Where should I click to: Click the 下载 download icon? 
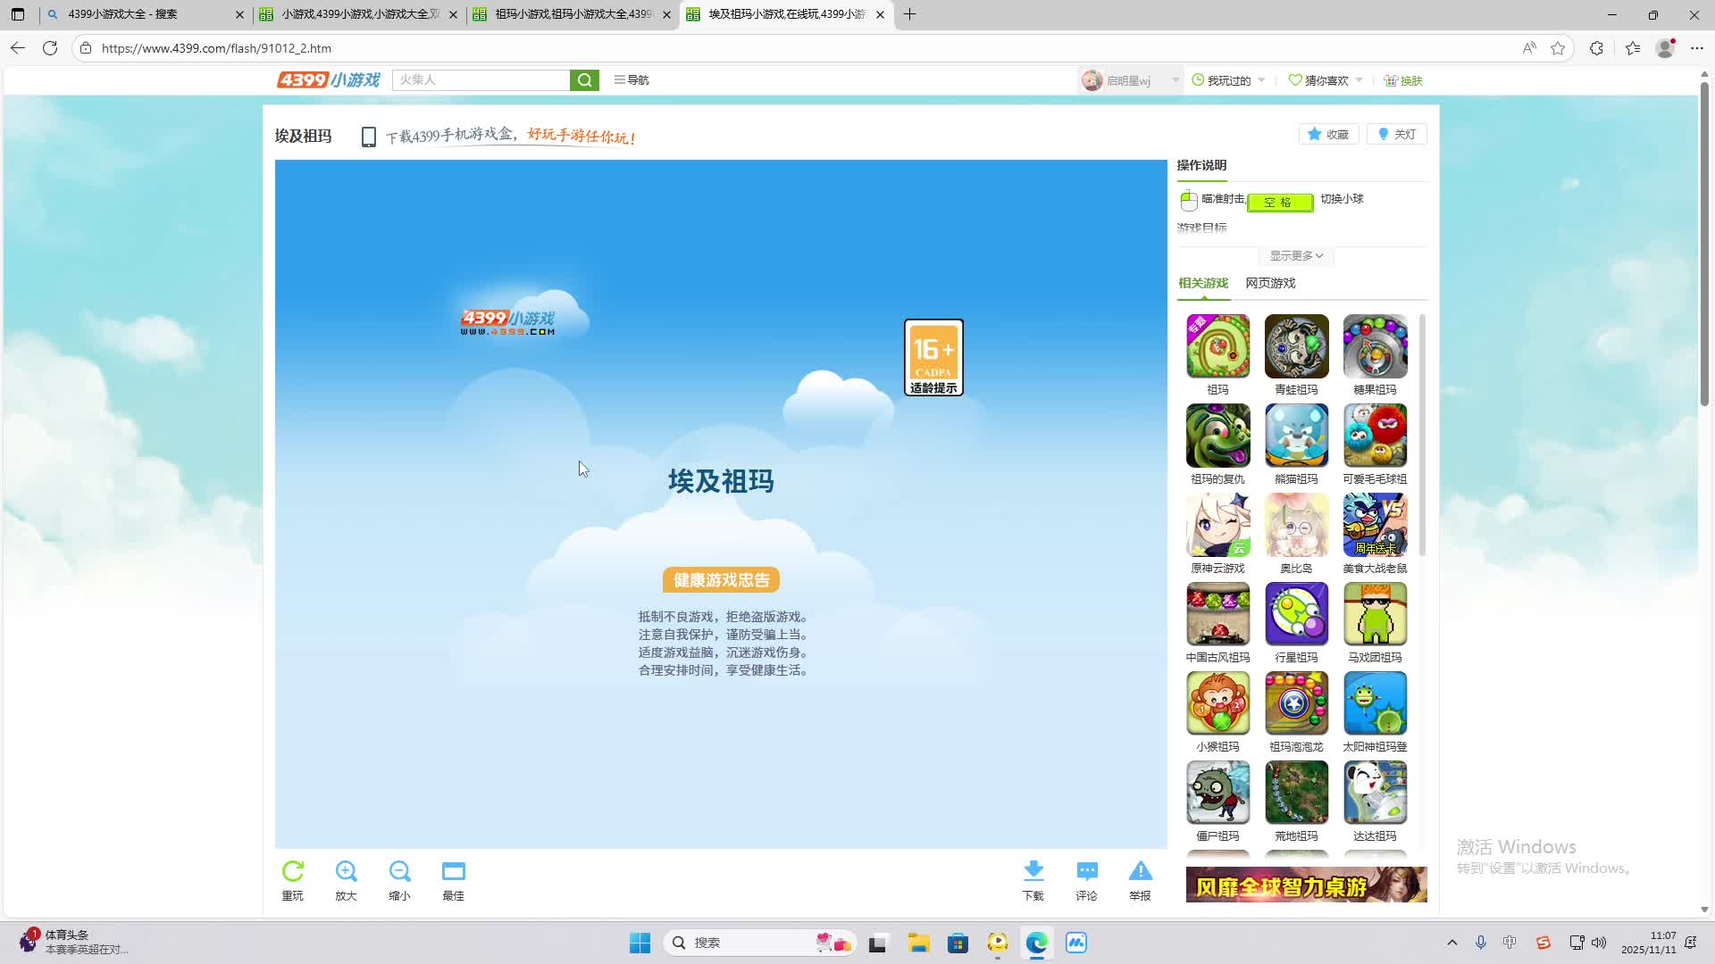[x=1033, y=871]
